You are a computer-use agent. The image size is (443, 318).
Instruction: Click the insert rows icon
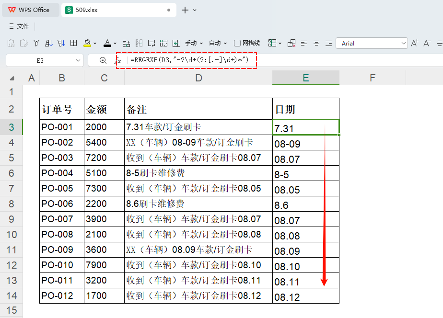click(126, 43)
